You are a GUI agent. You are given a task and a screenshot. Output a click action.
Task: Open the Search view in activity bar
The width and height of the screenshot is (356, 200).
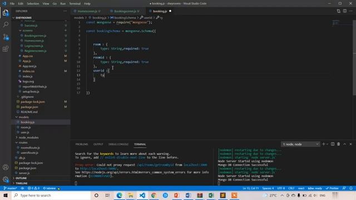(x=6, y=24)
